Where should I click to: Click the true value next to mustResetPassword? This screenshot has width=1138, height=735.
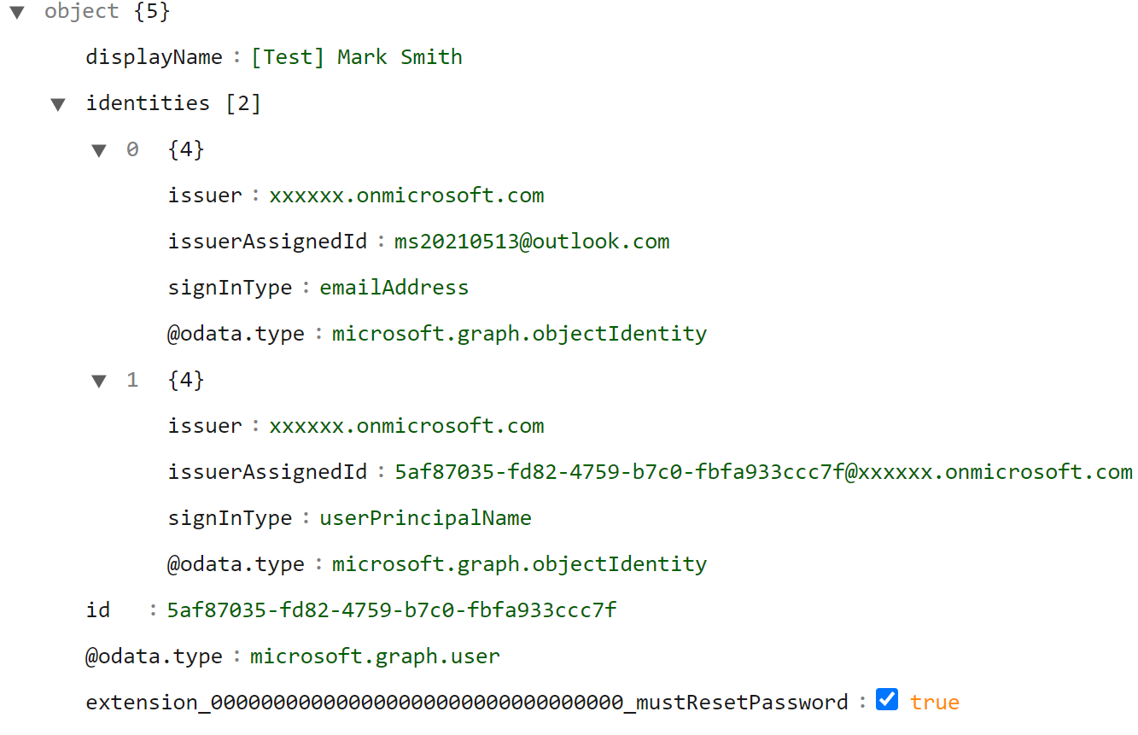(935, 701)
